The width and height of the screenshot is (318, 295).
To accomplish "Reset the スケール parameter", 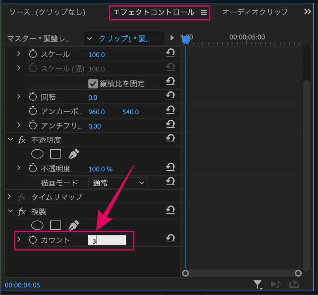I will click(170, 53).
